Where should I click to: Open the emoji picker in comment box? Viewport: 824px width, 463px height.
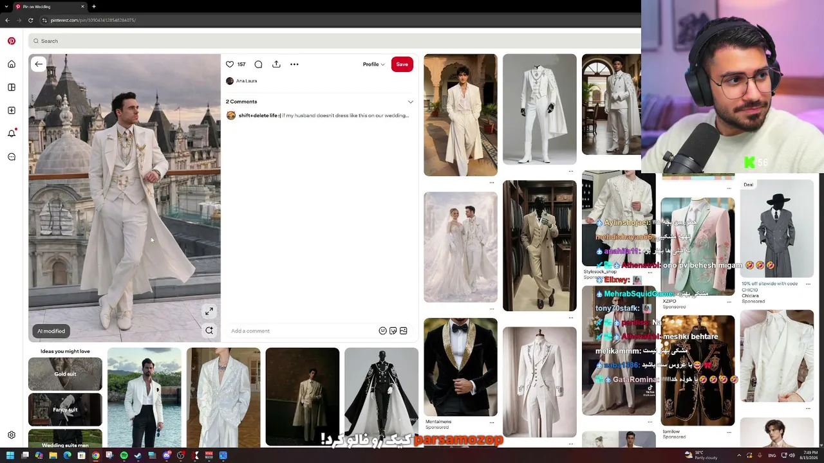pos(382,331)
